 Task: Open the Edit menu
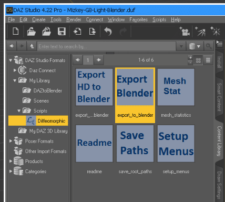23,19
